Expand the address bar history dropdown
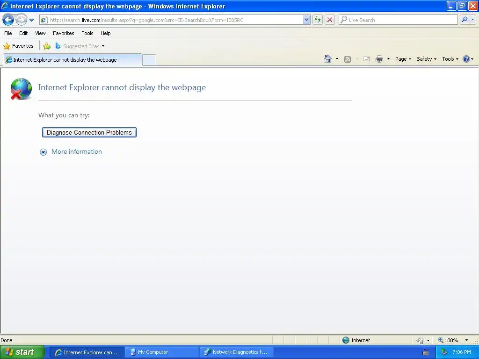The image size is (479, 359). point(306,20)
